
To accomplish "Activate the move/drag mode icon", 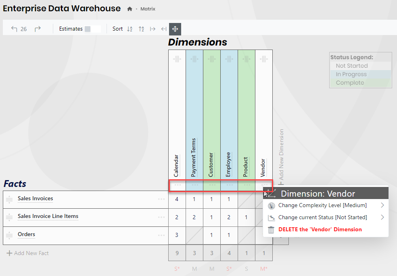I will tap(175, 29).
